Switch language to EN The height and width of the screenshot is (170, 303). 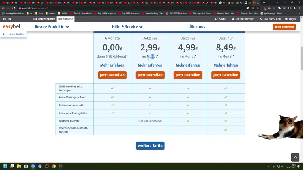click(x=9, y=19)
